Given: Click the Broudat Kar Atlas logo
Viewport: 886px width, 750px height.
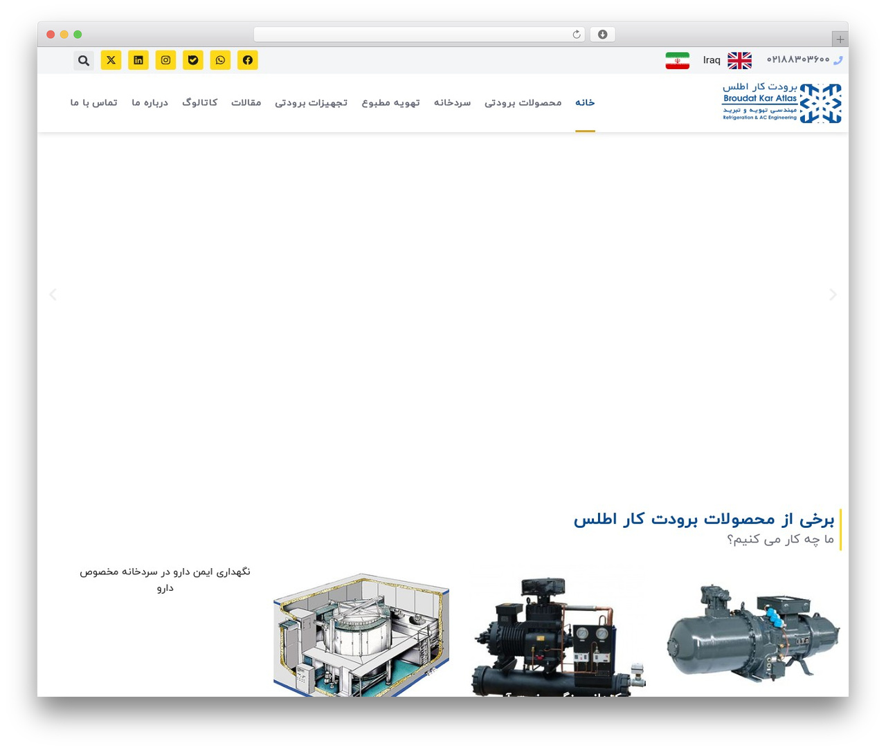Looking at the screenshot, I should pyautogui.click(x=781, y=103).
